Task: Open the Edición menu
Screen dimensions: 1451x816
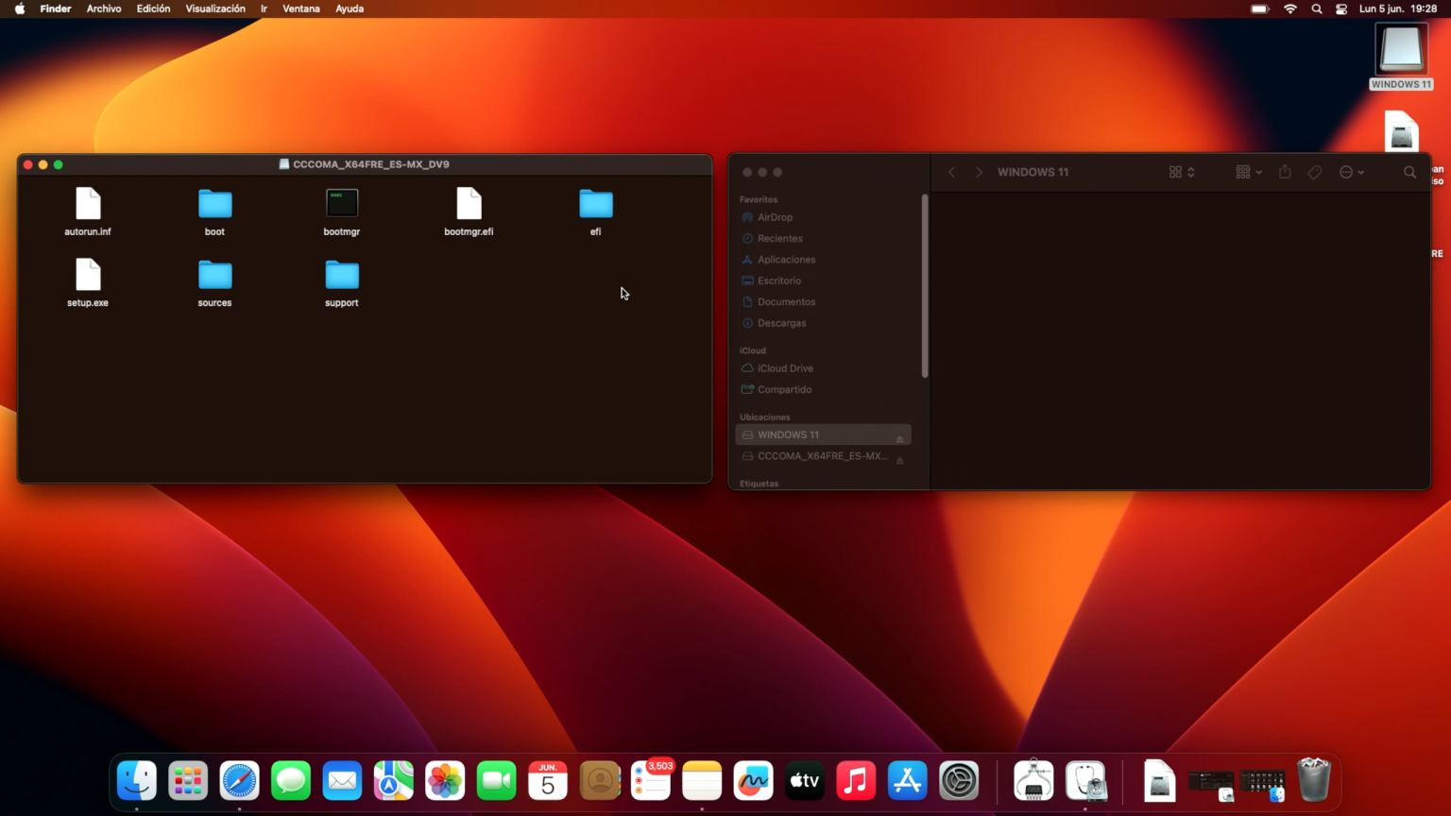Action: tap(153, 8)
